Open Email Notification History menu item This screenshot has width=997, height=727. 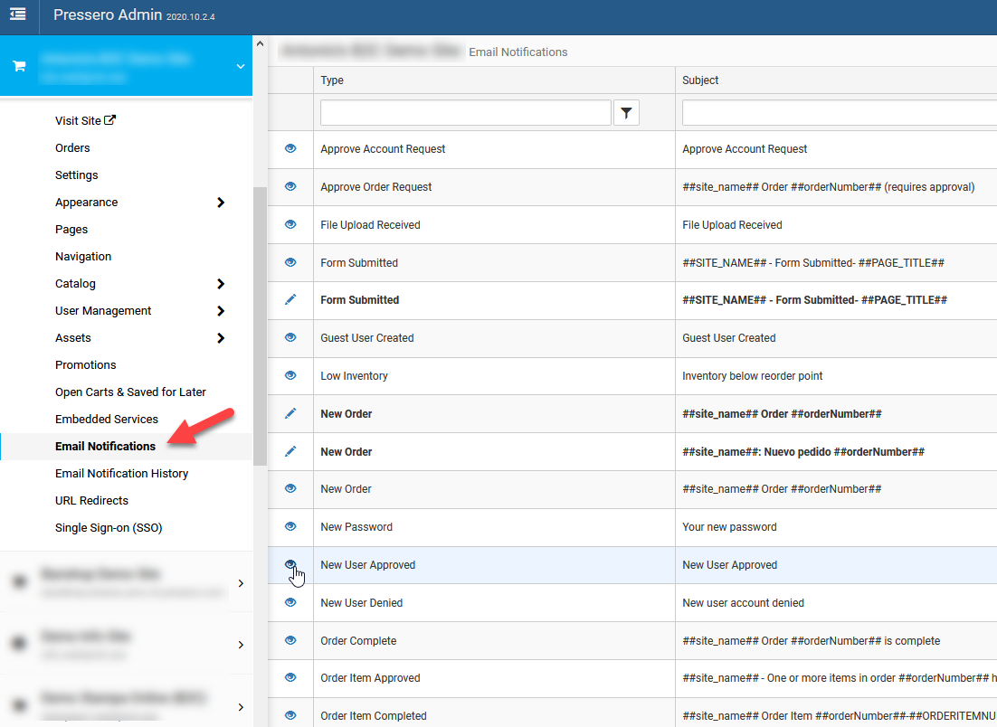[121, 473]
